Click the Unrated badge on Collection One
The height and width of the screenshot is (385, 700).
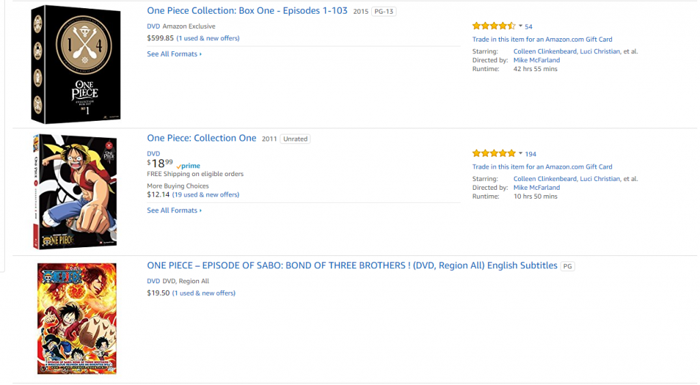click(295, 139)
